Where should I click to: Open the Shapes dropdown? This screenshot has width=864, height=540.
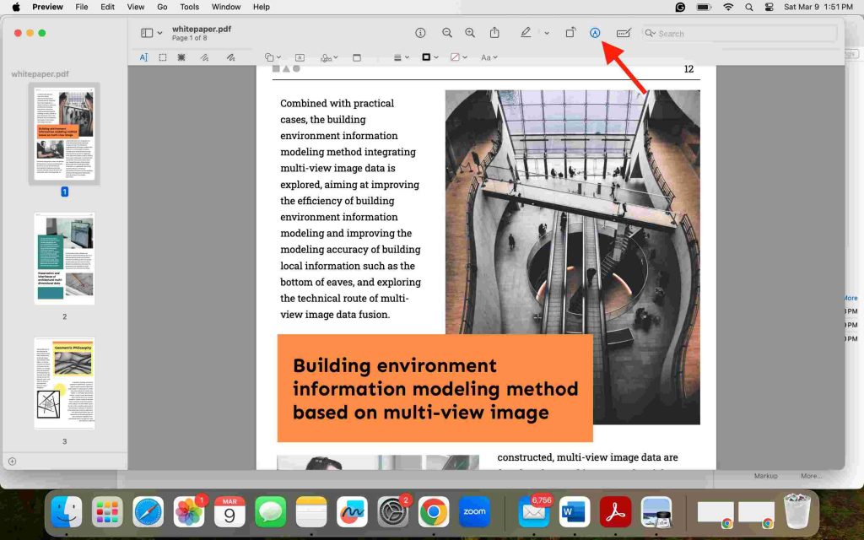pos(272,57)
